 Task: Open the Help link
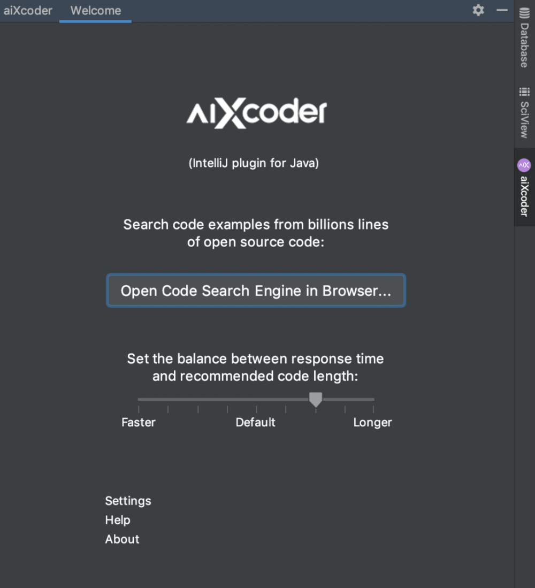point(117,520)
